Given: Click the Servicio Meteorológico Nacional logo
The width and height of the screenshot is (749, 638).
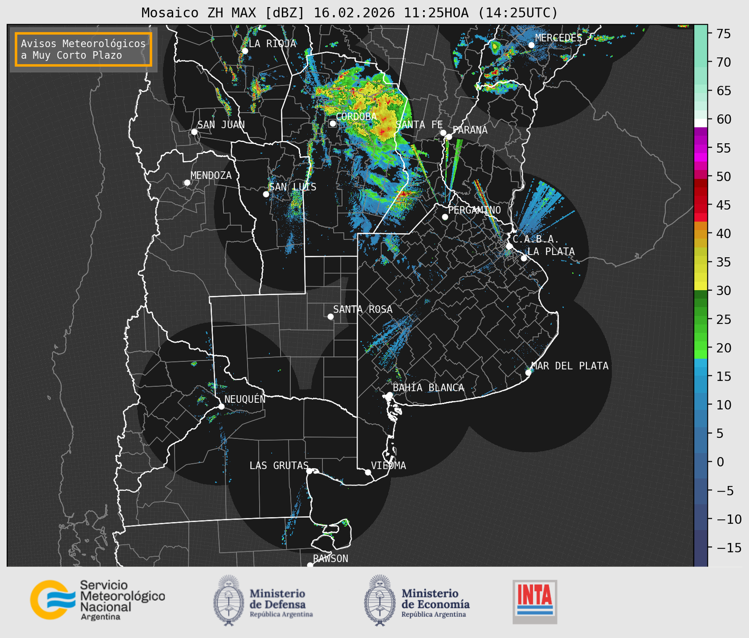Looking at the screenshot, I should pos(97,600).
